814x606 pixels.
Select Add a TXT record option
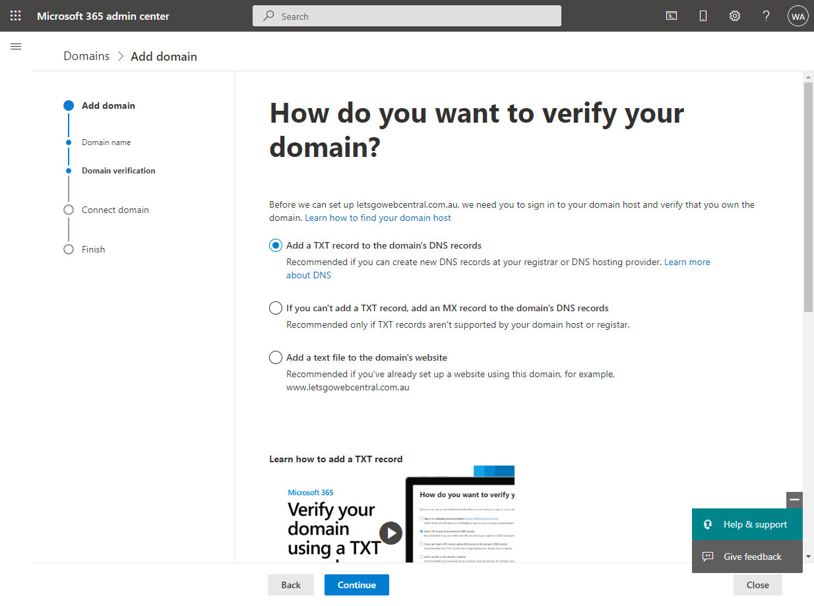(276, 245)
